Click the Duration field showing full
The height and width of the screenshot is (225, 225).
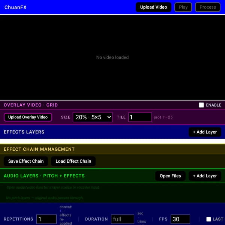(x=123, y=219)
